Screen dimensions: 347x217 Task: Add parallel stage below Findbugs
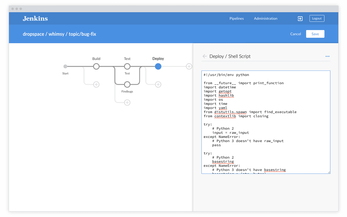127,103
